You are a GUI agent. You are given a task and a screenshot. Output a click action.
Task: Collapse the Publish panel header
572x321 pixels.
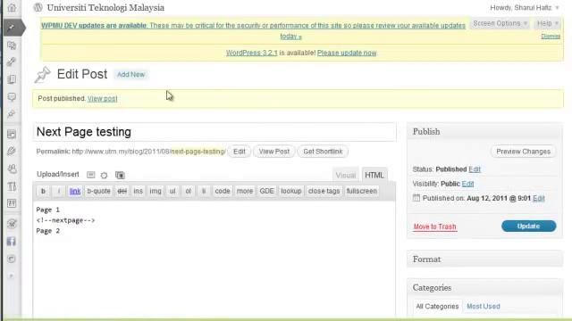click(484, 132)
